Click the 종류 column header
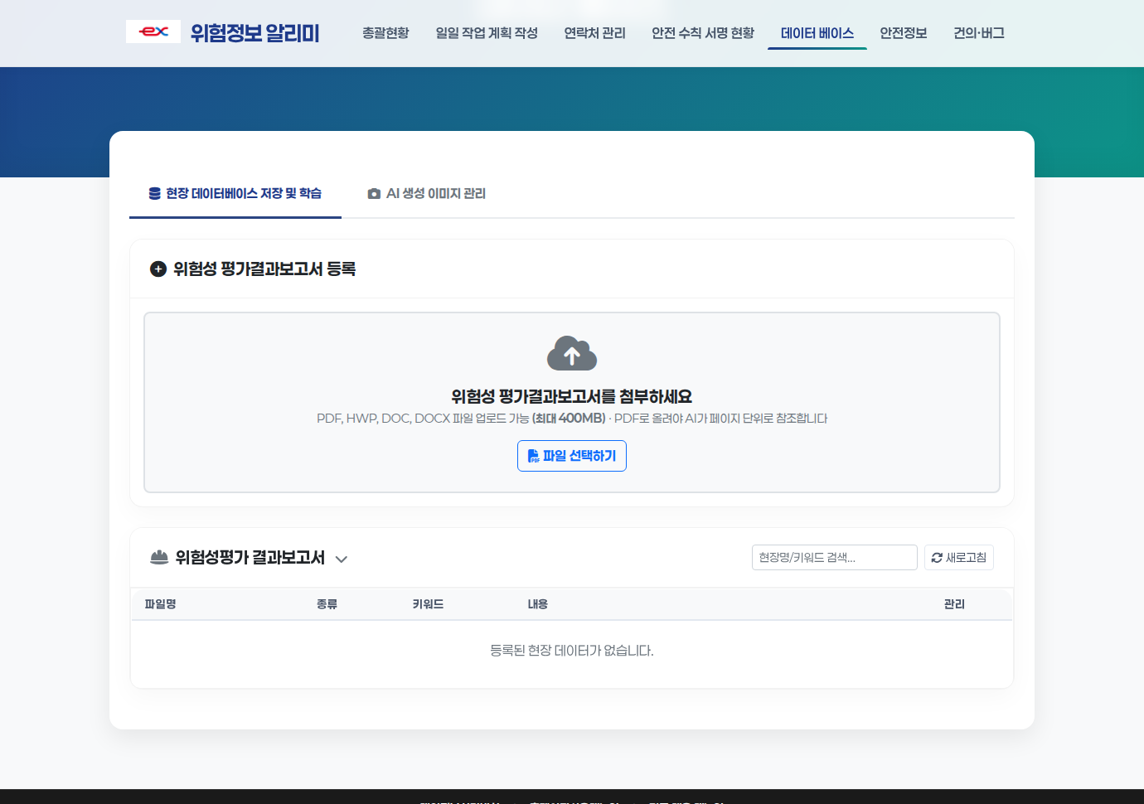This screenshot has height=804, width=1144. tap(327, 604)
